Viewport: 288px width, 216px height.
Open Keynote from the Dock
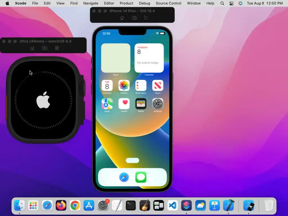214,205
